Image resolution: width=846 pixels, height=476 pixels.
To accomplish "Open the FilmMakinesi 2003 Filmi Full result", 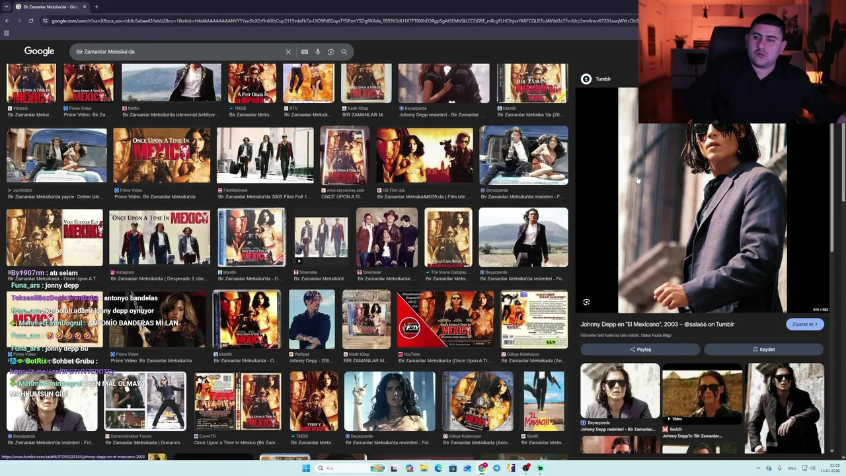I will click(265, 155).
